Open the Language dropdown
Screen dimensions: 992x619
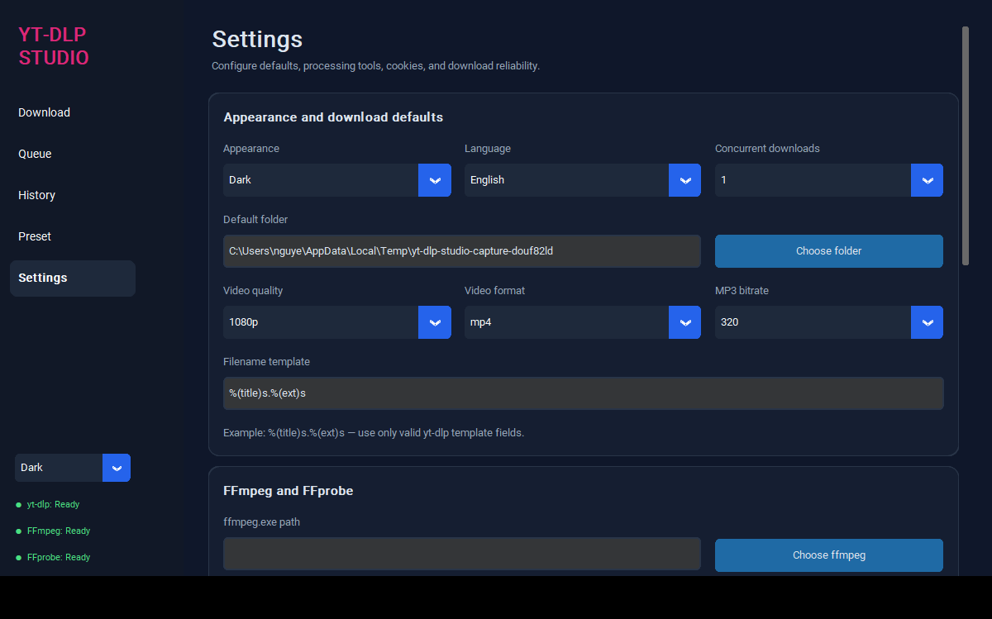pyautogui.click(x=583, y=180)
